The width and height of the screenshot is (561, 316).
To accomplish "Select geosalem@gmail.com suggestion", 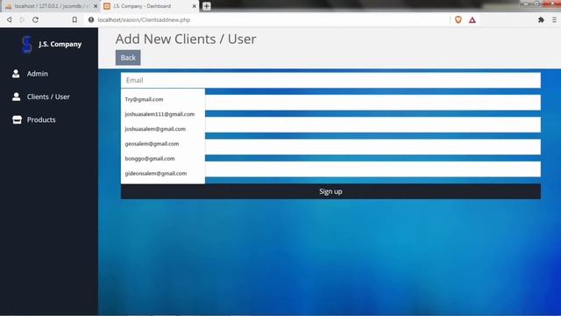I will [x=163, y=144].
